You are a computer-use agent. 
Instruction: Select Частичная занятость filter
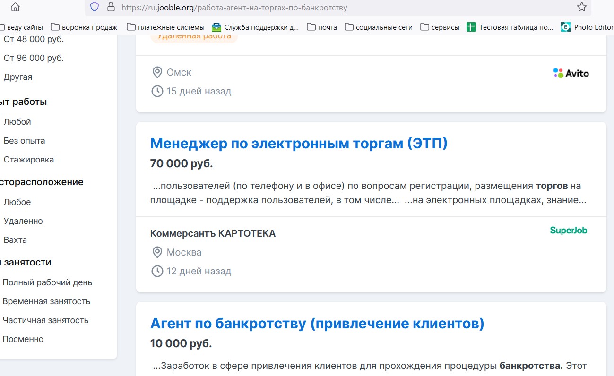[45, 320]
